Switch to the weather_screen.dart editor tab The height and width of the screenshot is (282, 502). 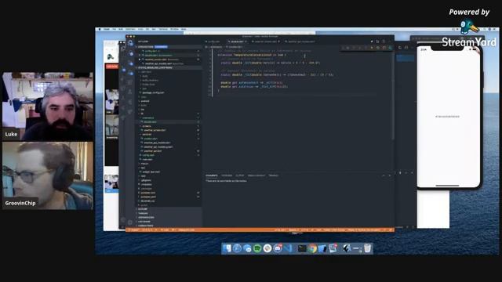tap(266, 42)
